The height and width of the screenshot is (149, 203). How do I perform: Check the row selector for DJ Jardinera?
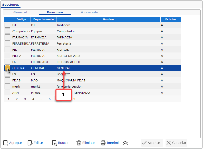7,25
